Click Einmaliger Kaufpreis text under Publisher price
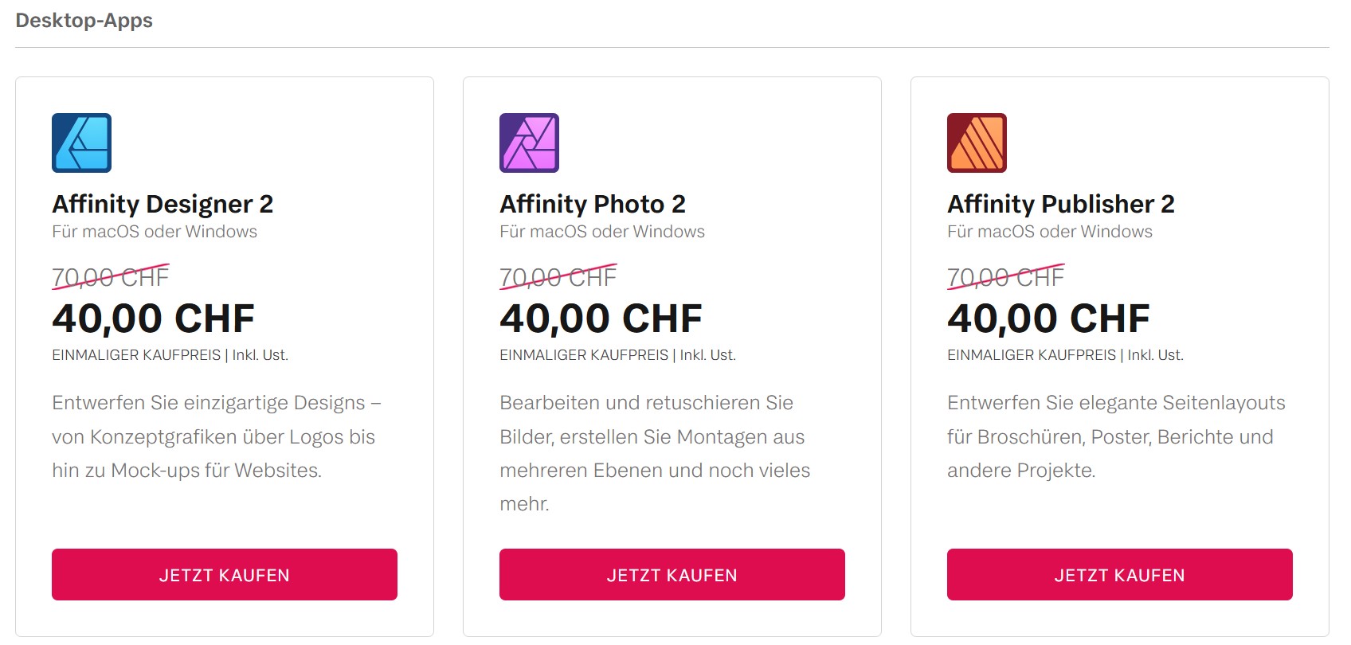This screenshot has width=1351, height=645. click(1032, 355)
